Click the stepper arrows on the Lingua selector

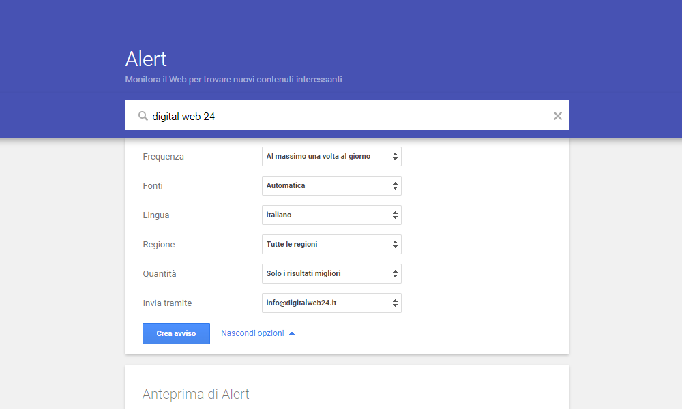tap(394, 215)
